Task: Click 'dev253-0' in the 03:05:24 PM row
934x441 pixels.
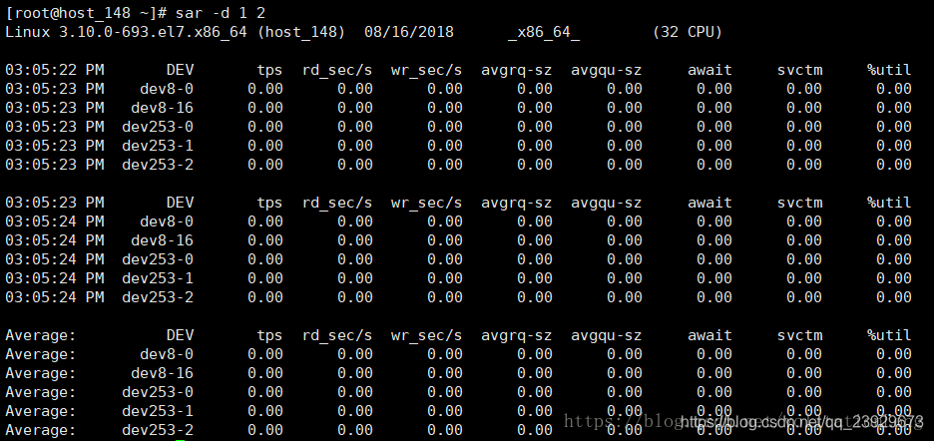Action: coord(158,259)
